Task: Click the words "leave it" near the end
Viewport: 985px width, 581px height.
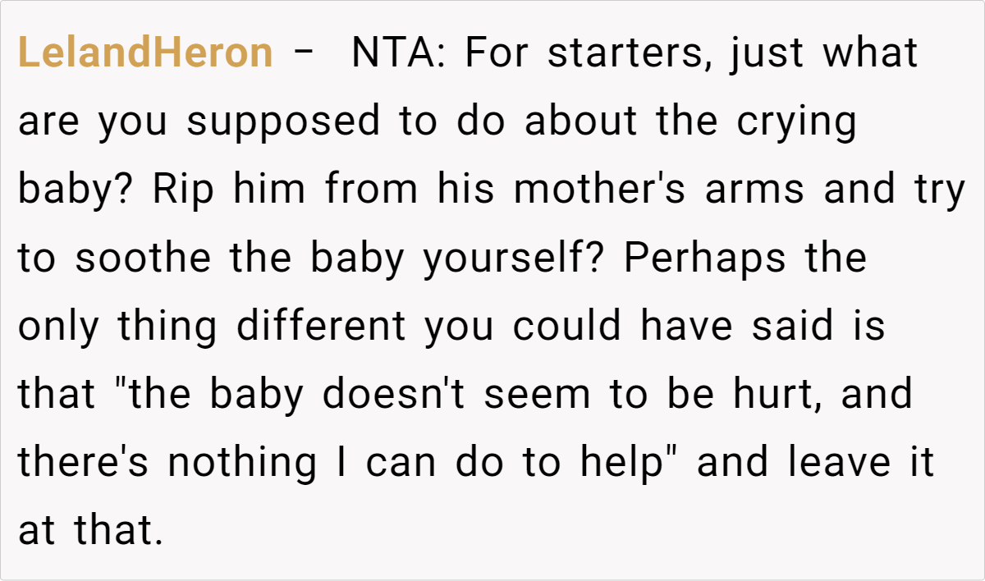Action: [860, 463]
